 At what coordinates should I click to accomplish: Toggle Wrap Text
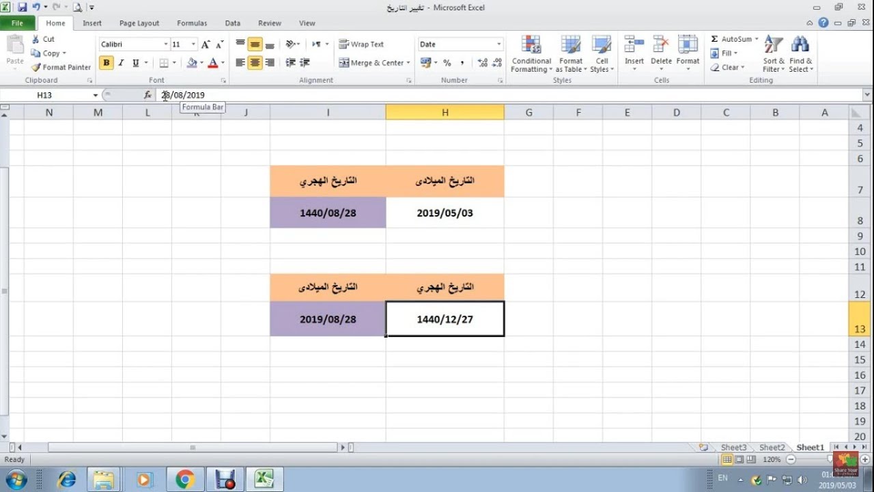click(x=361, y=44)
